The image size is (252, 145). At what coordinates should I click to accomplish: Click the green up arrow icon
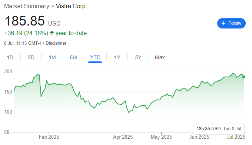point(52,33)
